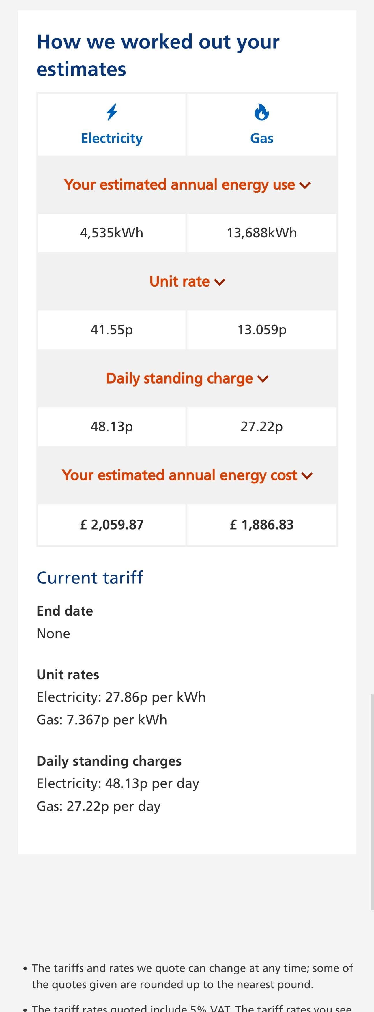Click the 13,688kWh gas usage cell
374x1012 pixels.
tap(262, 233)
